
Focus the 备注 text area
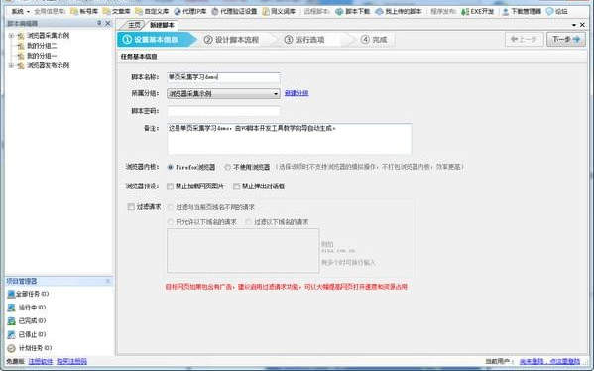290,139
